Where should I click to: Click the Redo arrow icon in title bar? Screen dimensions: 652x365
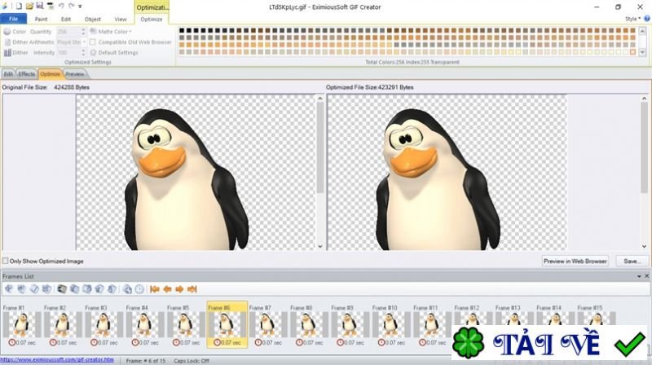pyautogui.click(x=71, y=6)
